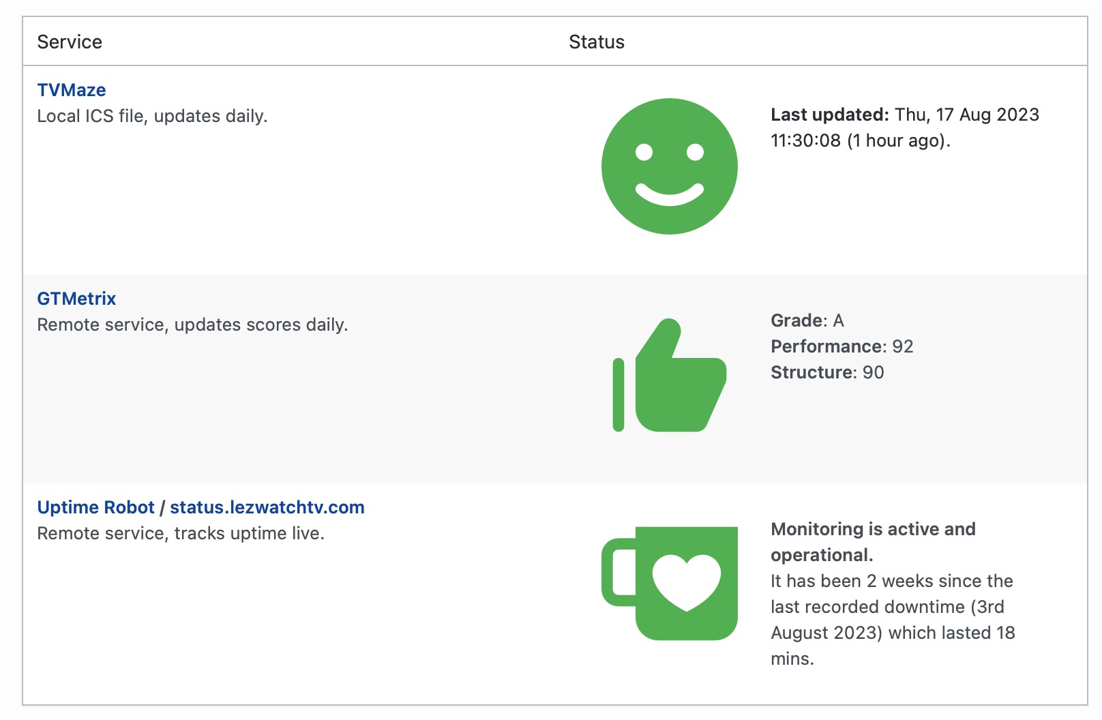This screenshot has height=720, width=1102.
Task: Click the 'Local ICS file, updates daily' description
Action: point(152,116)
